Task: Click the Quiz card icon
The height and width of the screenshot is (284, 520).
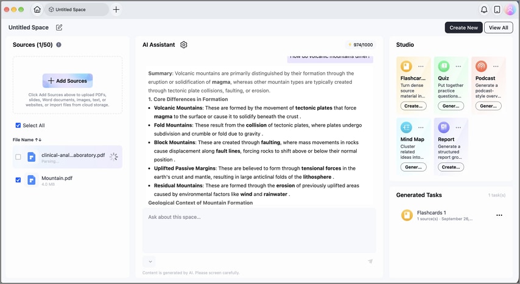Action: [x=443, y=66]
